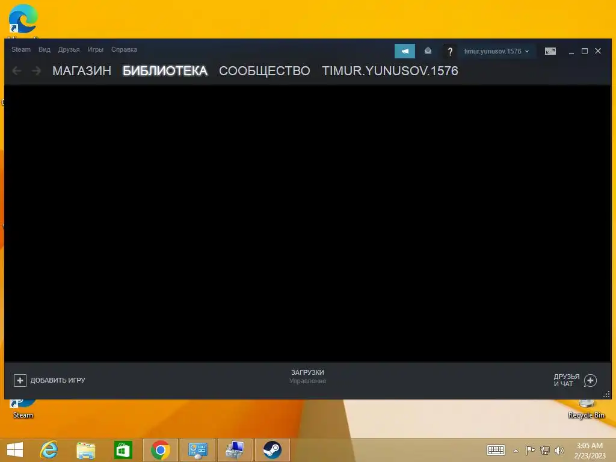Click the friends chat bubble plus icon
This screenshot has height=462, width=616.
coord(590,380)
